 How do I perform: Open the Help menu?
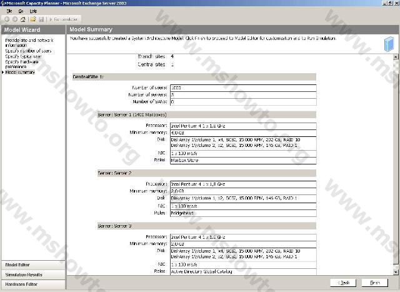33,11
